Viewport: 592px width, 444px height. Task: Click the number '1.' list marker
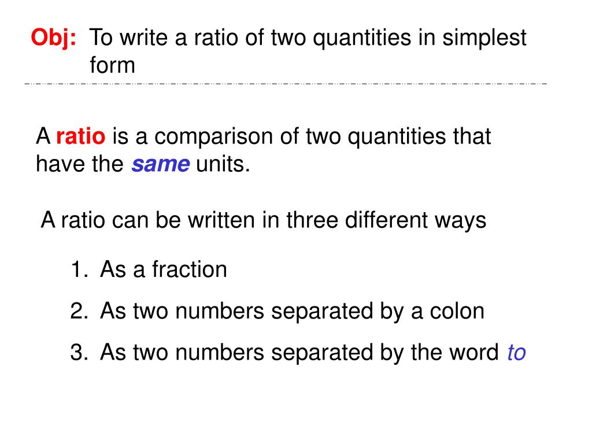tap(79, 270)
